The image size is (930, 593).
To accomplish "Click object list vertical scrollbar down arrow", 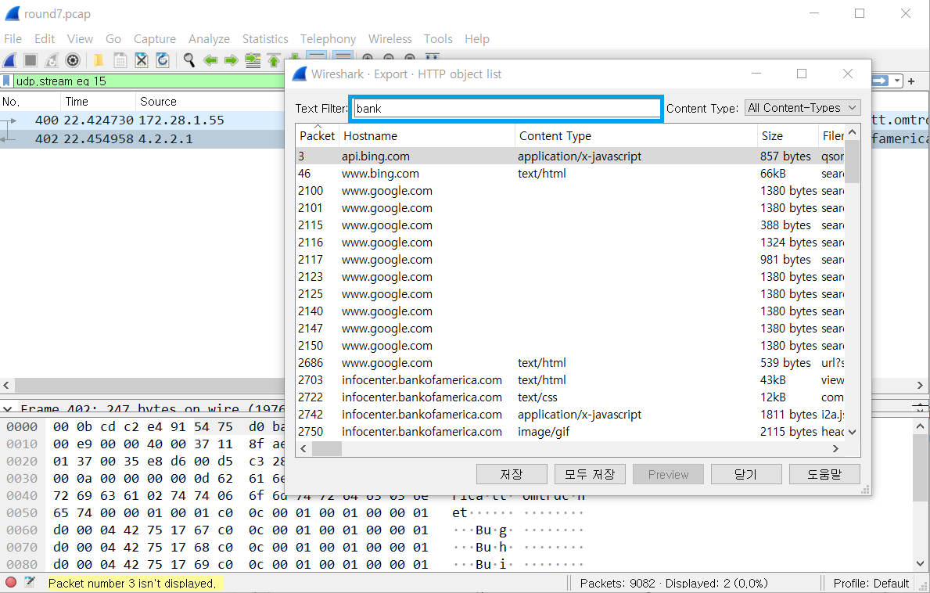I will coord(853,433).
